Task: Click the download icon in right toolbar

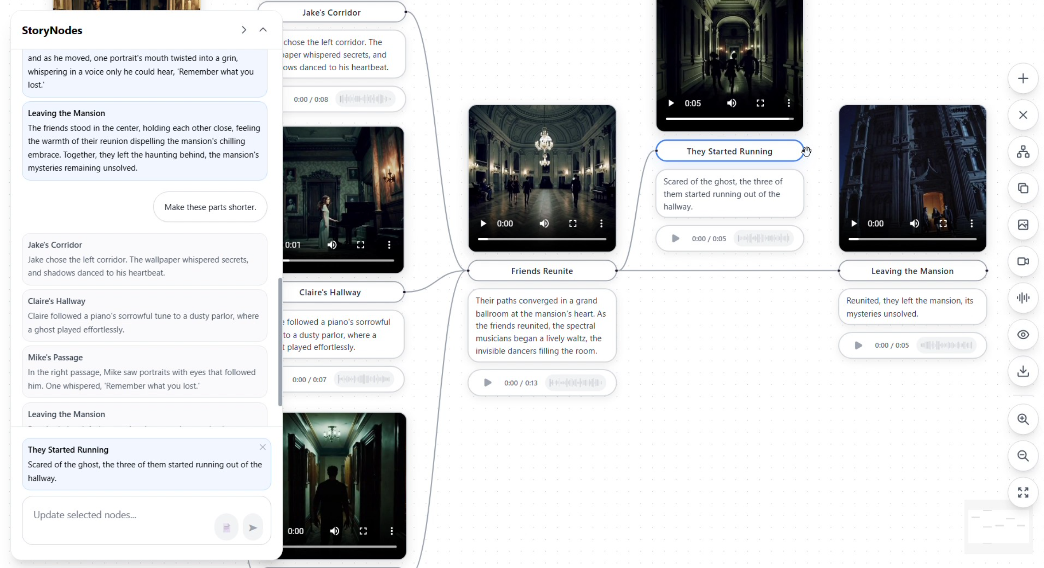Action: 1023,371
